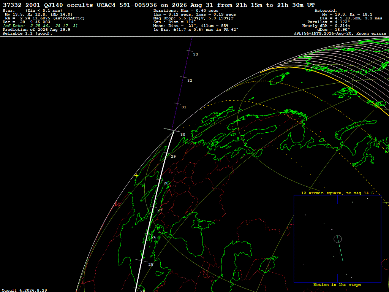Click the yellow crosshair marker near the limb
Screen dimensions: 389x292
(x=136, y=175)
